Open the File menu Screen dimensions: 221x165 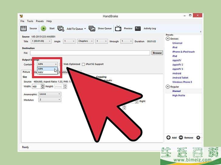tap(22, 21)
